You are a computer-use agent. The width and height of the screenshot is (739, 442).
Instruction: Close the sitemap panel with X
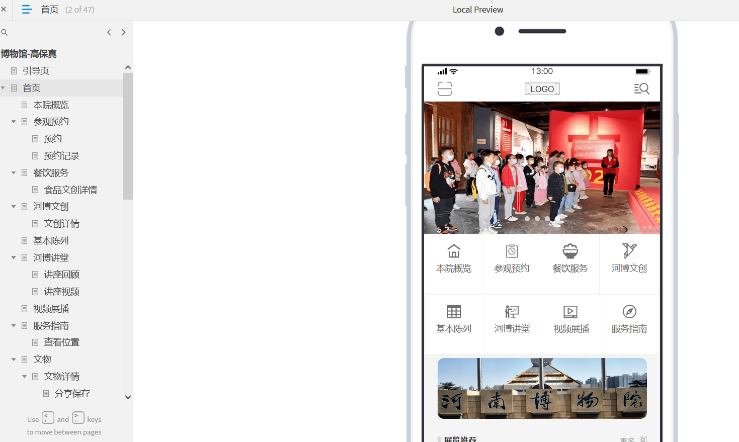point(4,9)
